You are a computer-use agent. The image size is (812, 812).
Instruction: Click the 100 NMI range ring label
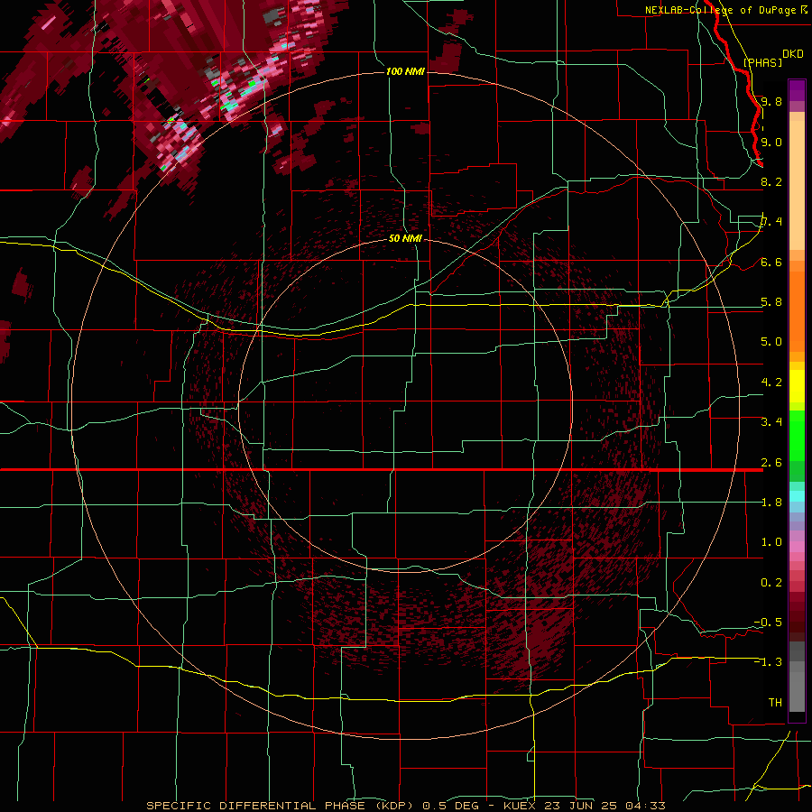[405, 71]
